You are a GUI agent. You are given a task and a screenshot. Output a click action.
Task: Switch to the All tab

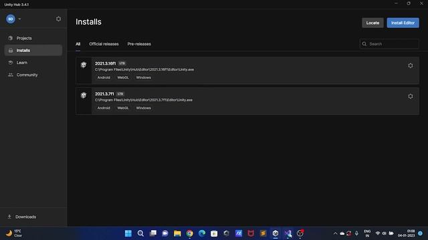(x=78, y=44)
